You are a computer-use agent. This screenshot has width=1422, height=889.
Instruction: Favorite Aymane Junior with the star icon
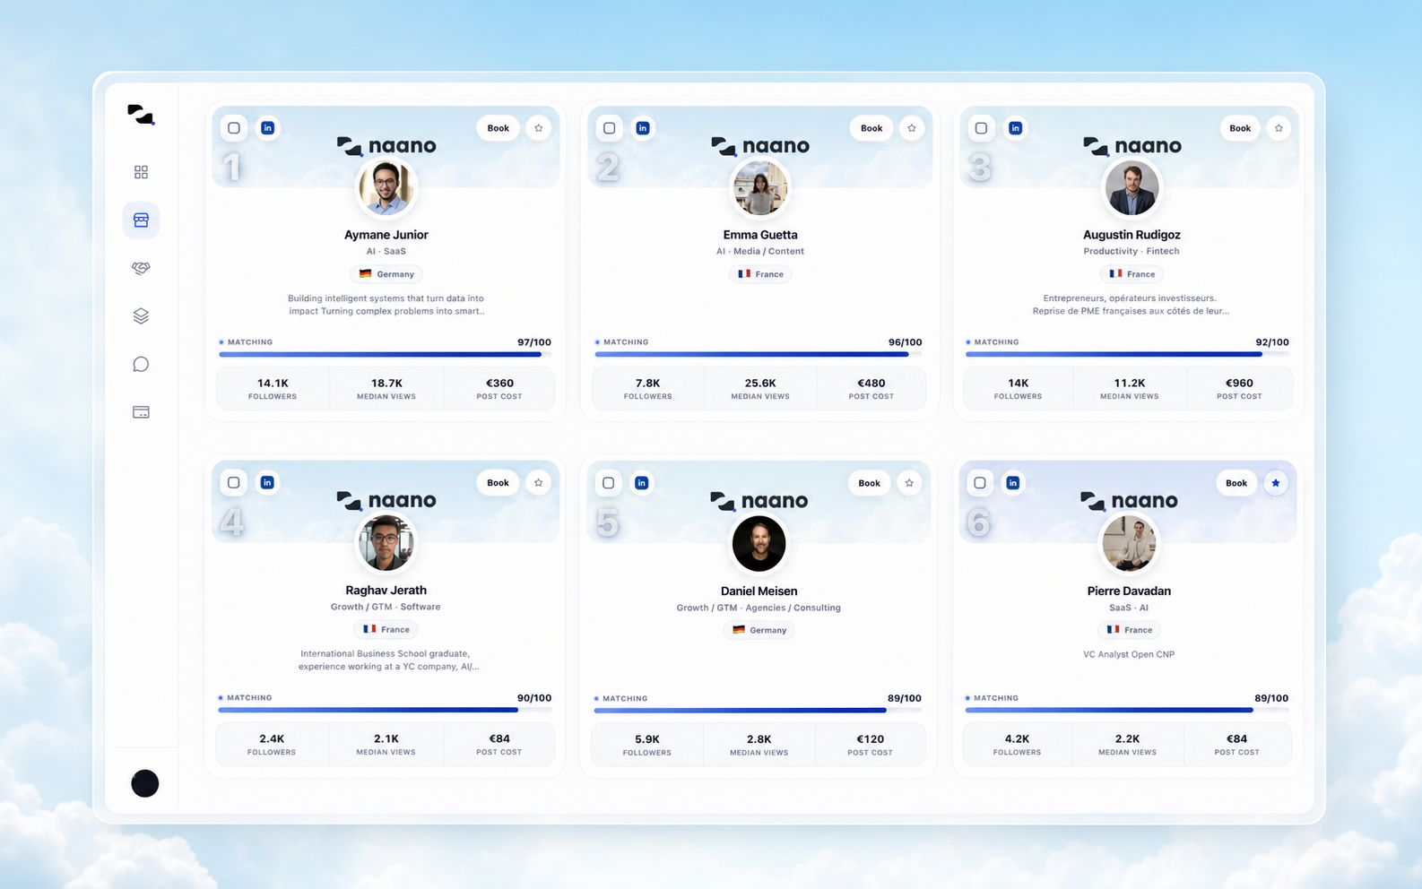click(x=539, y=128)
